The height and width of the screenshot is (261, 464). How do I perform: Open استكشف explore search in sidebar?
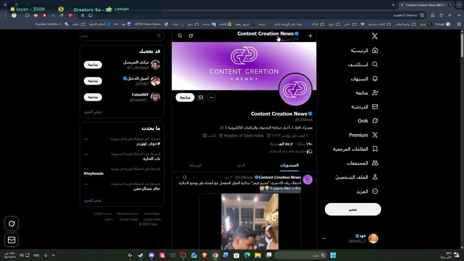click(x=363, y=65)
